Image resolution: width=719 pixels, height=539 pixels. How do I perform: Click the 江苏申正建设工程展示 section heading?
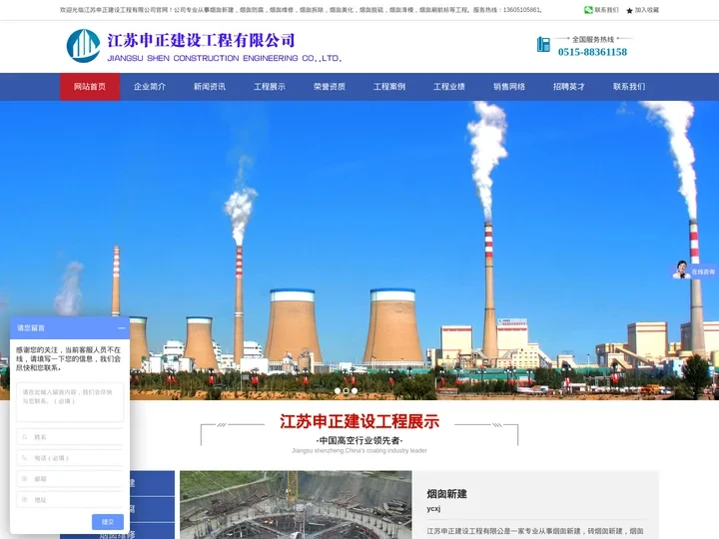359,421
